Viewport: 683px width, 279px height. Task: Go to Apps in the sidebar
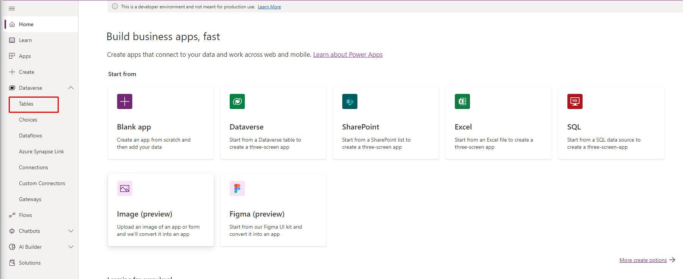point(39,56)
